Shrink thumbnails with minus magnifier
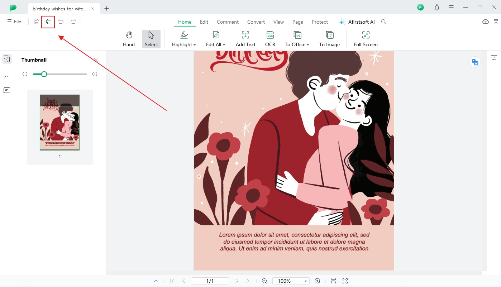The height and width of the screenshot is (287, 501). [x=25, y=74]
